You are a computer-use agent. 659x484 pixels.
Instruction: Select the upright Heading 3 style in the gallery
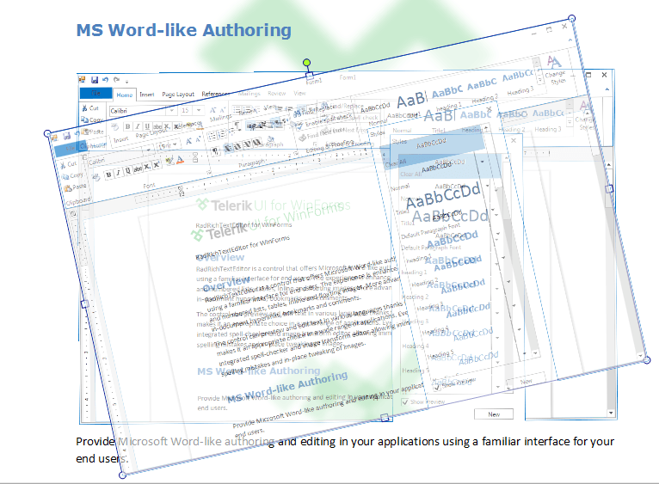pyautogui.click(x=548, y=120)
